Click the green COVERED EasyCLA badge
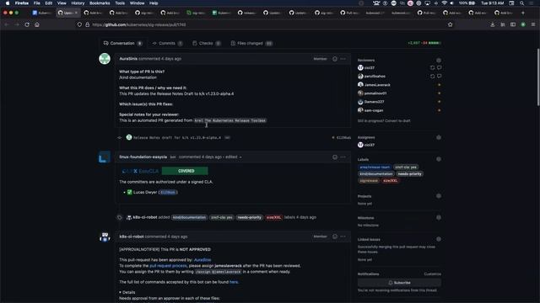Viewport: 540px width, 303px height. pyautogui.click(x=185, y=171)
